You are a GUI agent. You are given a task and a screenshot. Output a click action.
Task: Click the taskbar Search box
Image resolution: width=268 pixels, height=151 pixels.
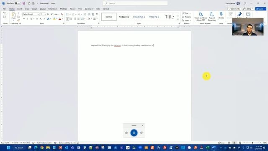click(x=19, y=148)
